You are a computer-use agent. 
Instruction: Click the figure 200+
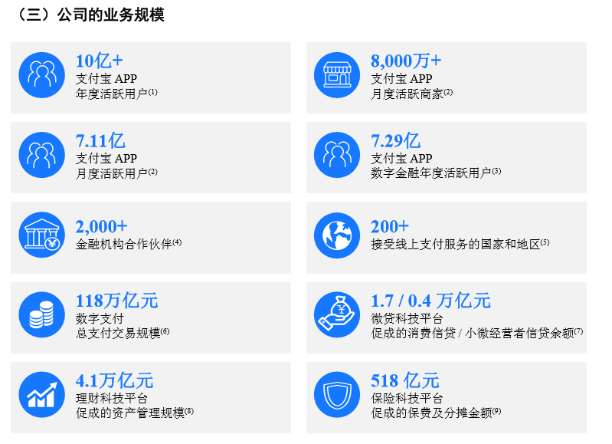tap(390, 227)
